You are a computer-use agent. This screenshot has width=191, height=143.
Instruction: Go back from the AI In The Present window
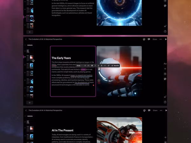[x=26, y=110]
